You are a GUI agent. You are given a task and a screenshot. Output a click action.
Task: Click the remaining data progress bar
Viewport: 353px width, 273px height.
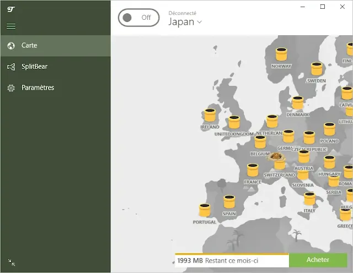coord(232,254)
